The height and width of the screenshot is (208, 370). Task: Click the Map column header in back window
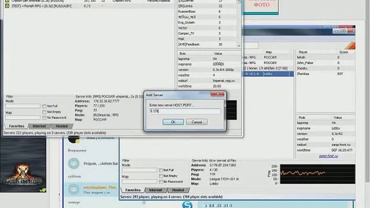(x=269, y=52)
